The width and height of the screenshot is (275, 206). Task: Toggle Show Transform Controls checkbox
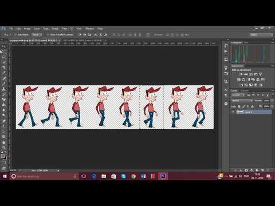pos(48,35)
